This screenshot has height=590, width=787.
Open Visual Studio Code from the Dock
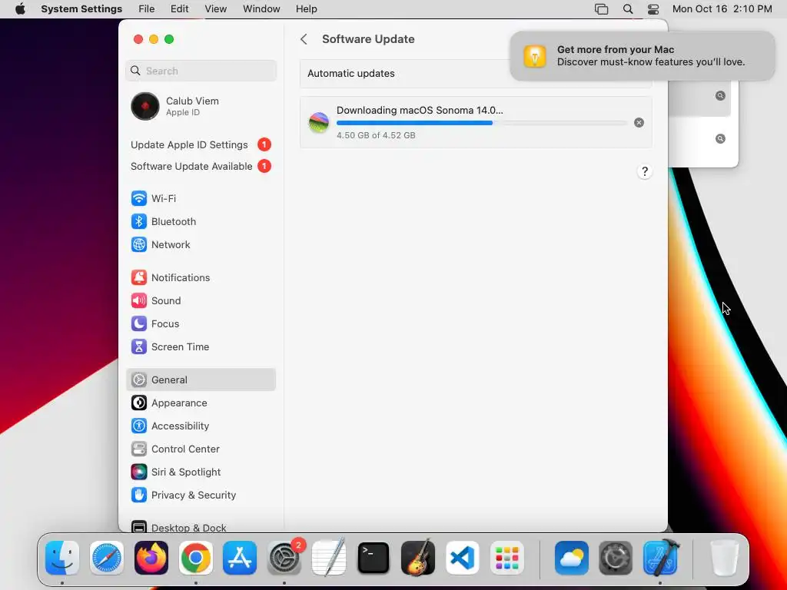coord(462,558)
